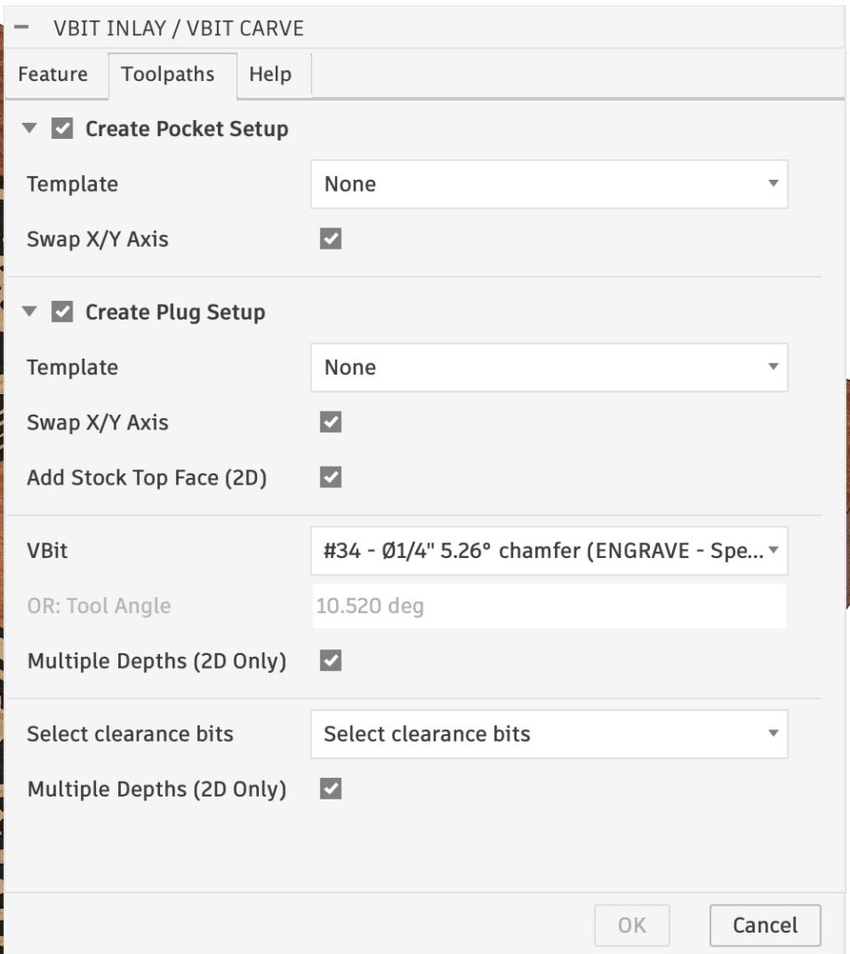Toggle Swap X/Y Axis for Plug Setup
850x954 pixels.
(331, 422)
